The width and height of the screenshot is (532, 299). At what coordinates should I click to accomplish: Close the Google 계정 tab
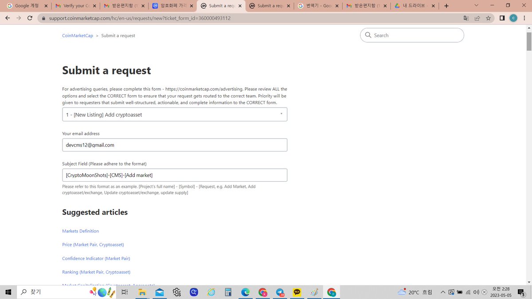coord(46,6)
